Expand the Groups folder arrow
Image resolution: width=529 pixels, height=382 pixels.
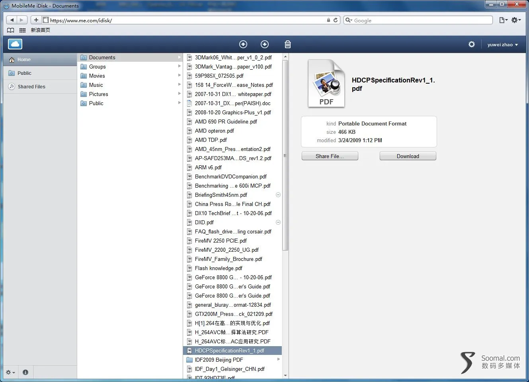[x=179, y=66]
